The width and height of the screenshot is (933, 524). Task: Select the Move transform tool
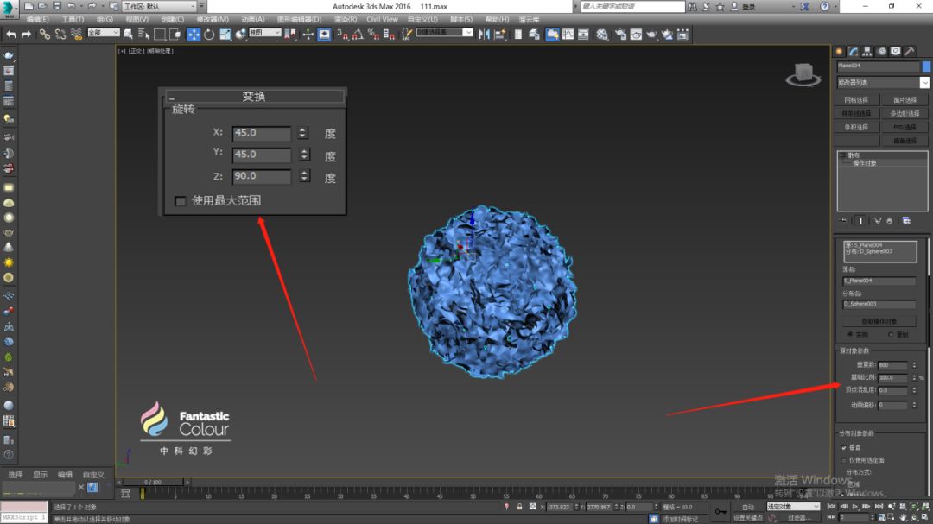(194, 35)
